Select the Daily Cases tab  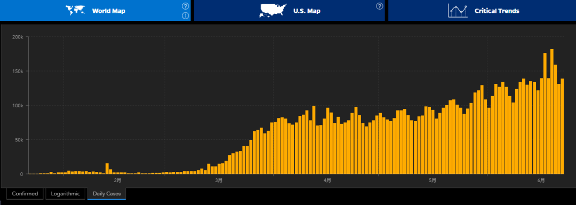107,194
